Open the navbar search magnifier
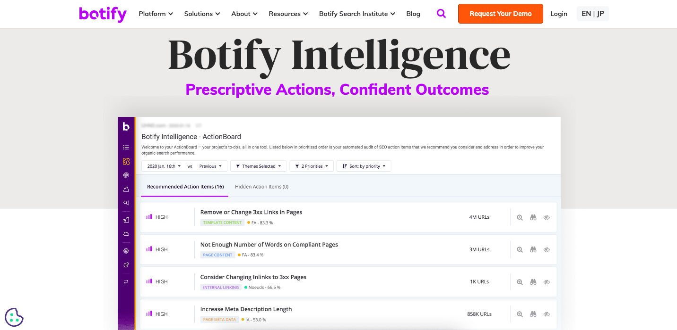The image size is (677, 330). (441, 13)
